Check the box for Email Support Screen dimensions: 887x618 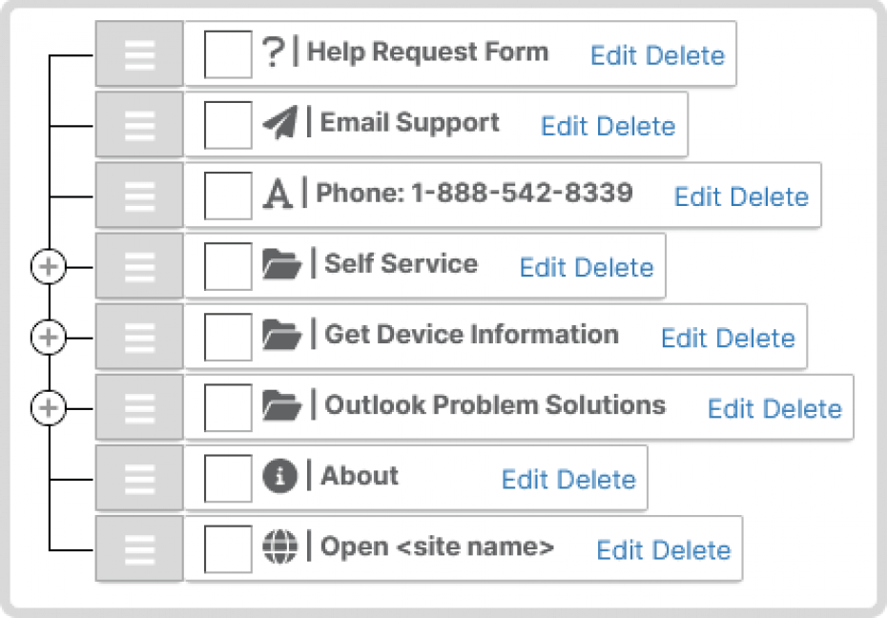point(228,125)
